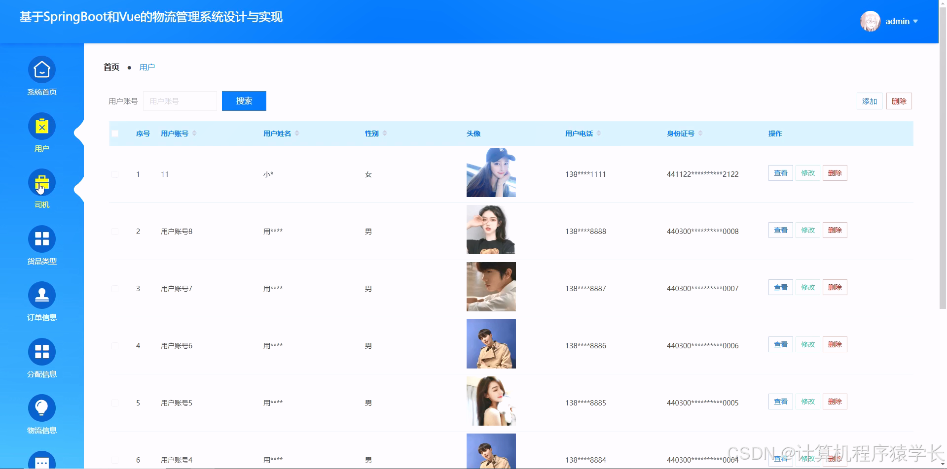This screenshot has width=947, height=469.
Task: Open 货品类型 from the sidebar
Action: pos(41,238)
